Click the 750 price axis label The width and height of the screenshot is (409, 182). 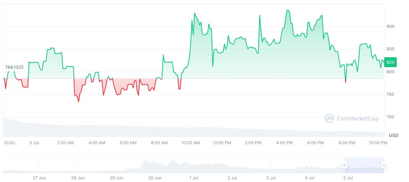click(x=390, y=94)
